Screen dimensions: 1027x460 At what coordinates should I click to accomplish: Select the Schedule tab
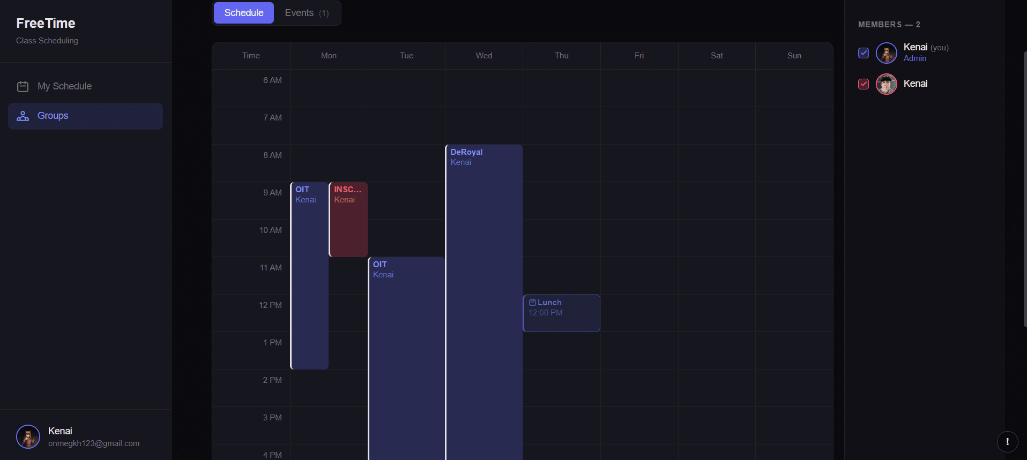tap(243, 13)
